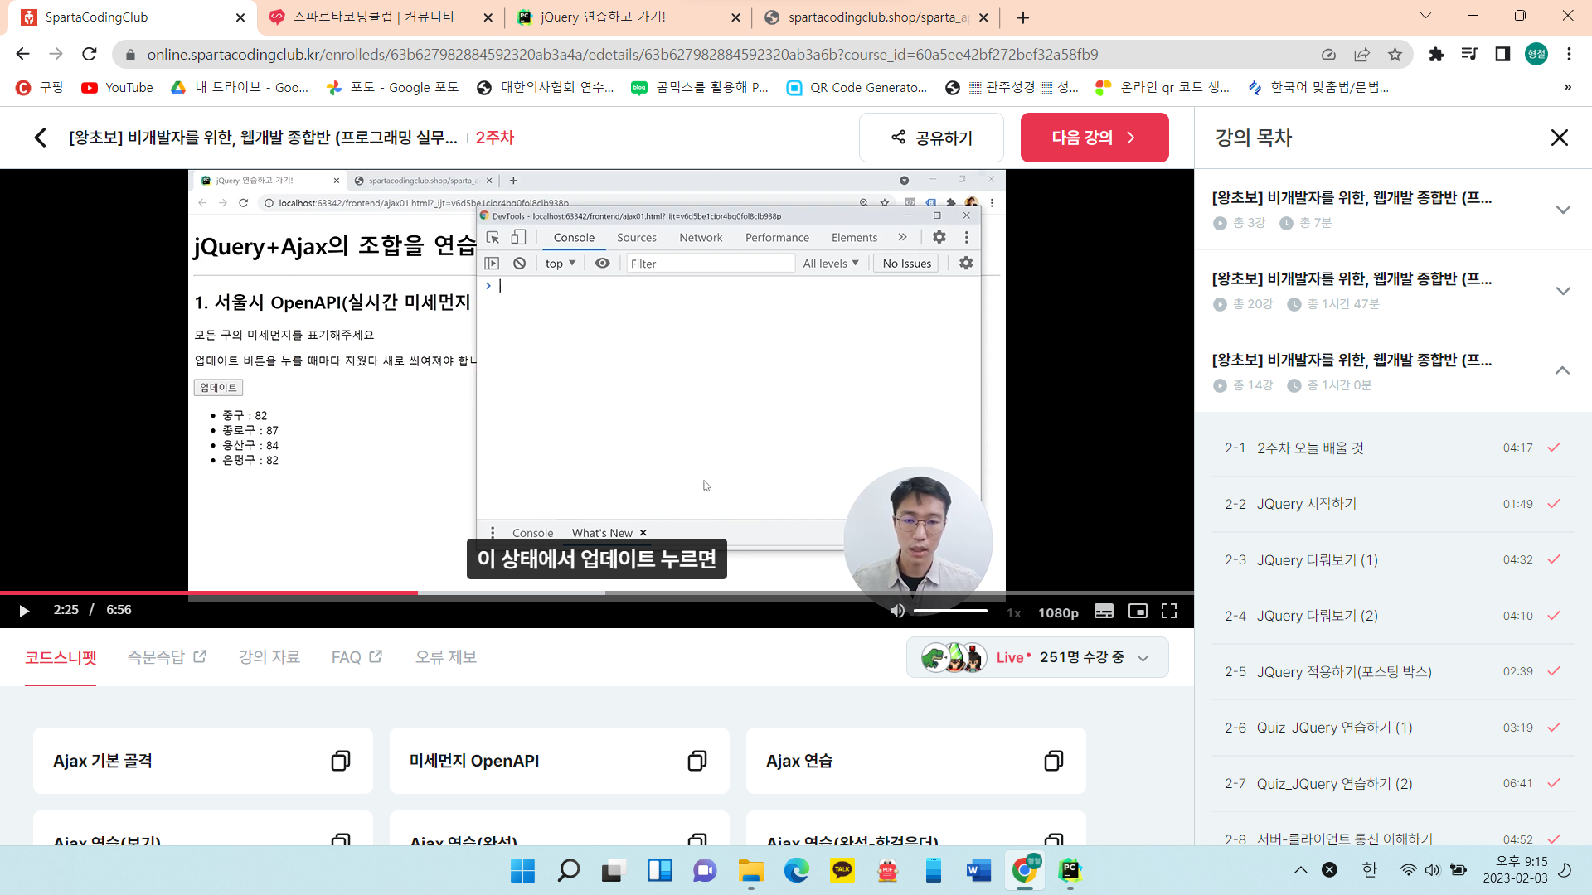Open lecture 2-5 JQuery 적용하기(포스팅 박스)
This screenshot has width=1592, height=895.
(1393, 671)
